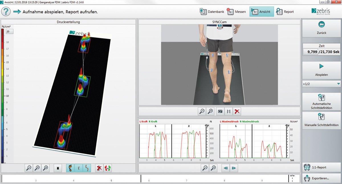Click the Exportieren button
Screen dimensions: 342x184
(321, 179)
